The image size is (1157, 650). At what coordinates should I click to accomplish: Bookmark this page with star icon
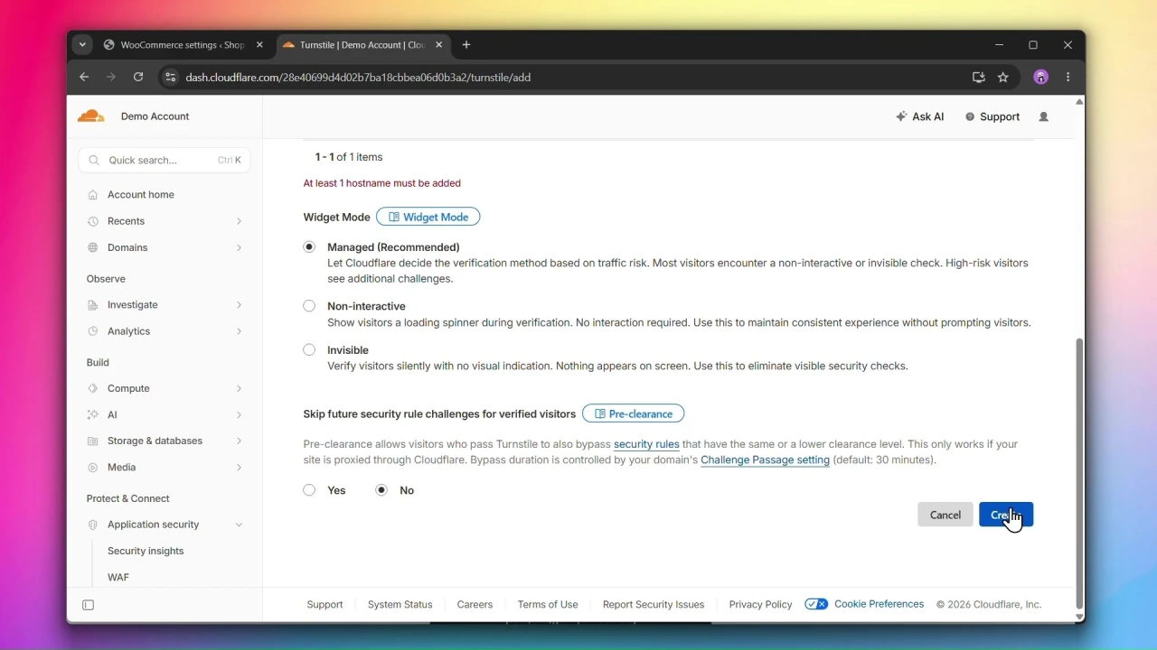1003,77
